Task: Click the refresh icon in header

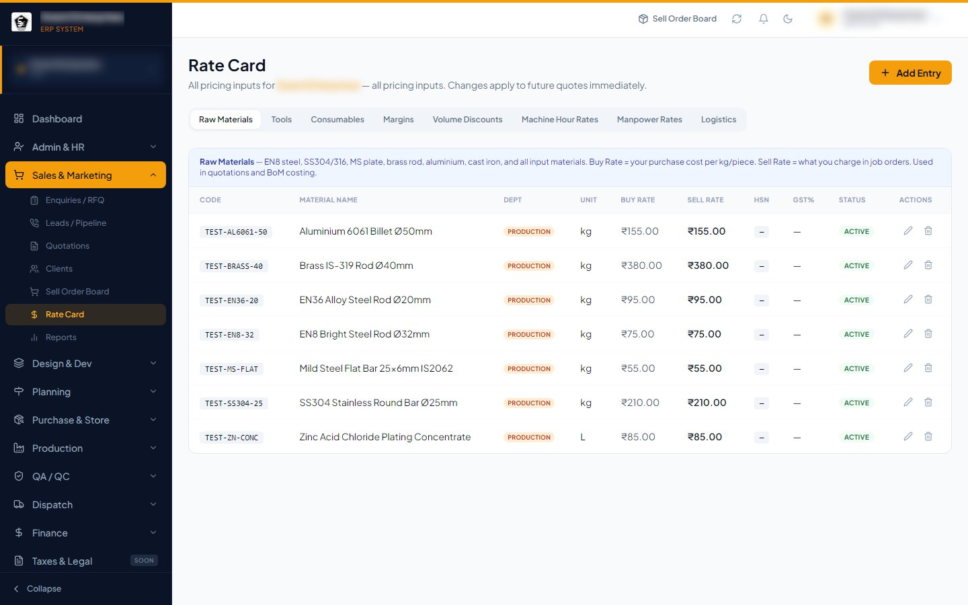Action: [737, 19]
